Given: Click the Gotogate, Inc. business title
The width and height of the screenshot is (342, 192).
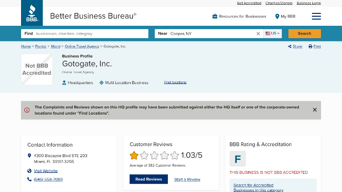Looking at the screenshot, I should click(x=87, y=64).
